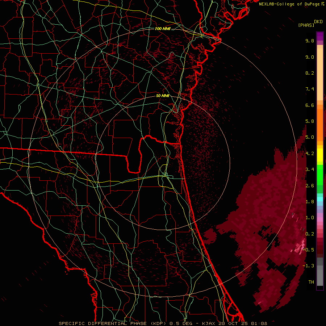Click the 20 OCT 25 date text

pyautogui.click(x=233, y=323)
